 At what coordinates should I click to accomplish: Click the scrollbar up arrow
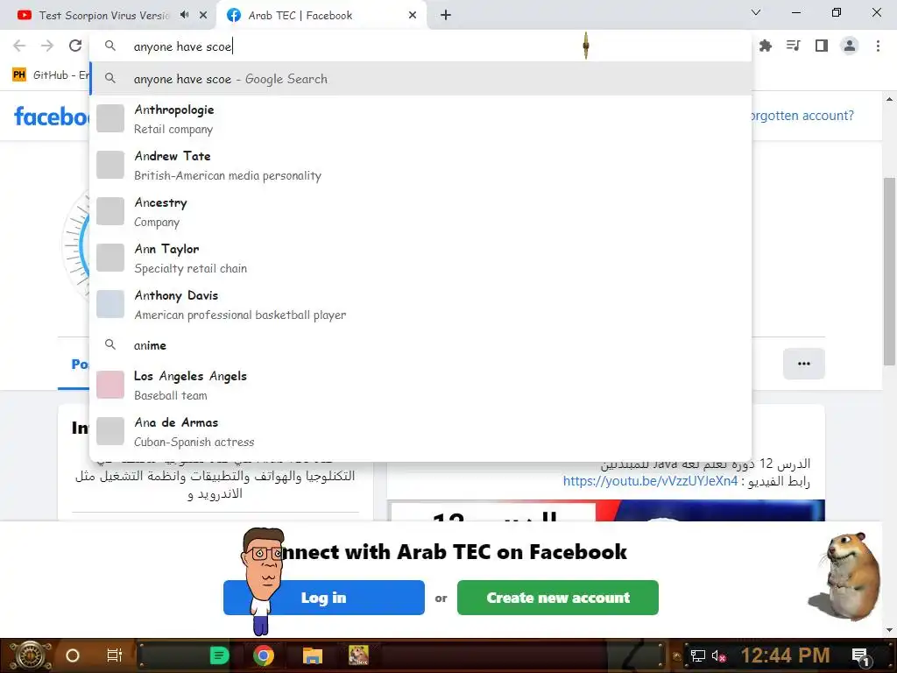click(889, 99)
